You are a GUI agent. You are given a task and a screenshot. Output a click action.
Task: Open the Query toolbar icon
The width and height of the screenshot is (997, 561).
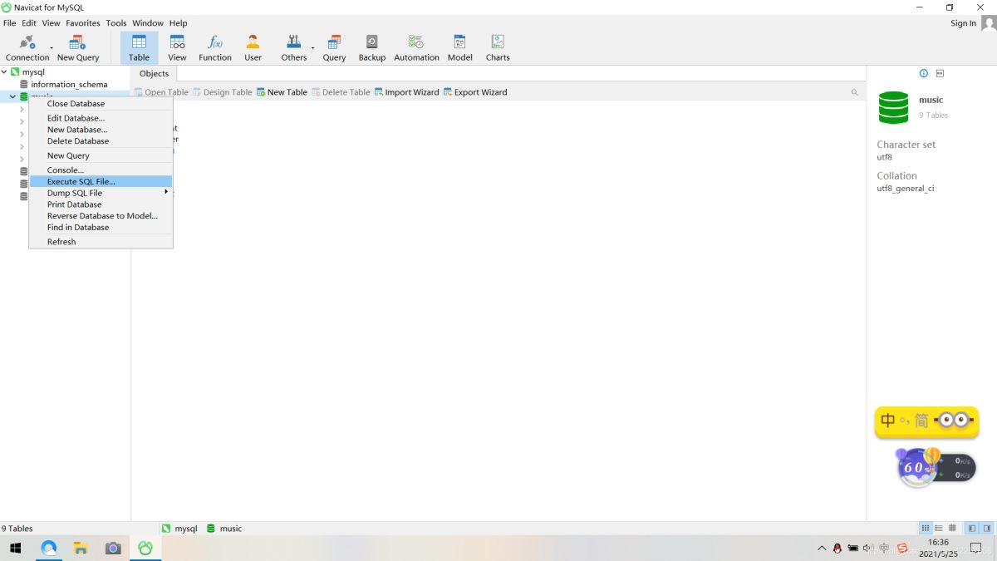click(x=334, y=48)
